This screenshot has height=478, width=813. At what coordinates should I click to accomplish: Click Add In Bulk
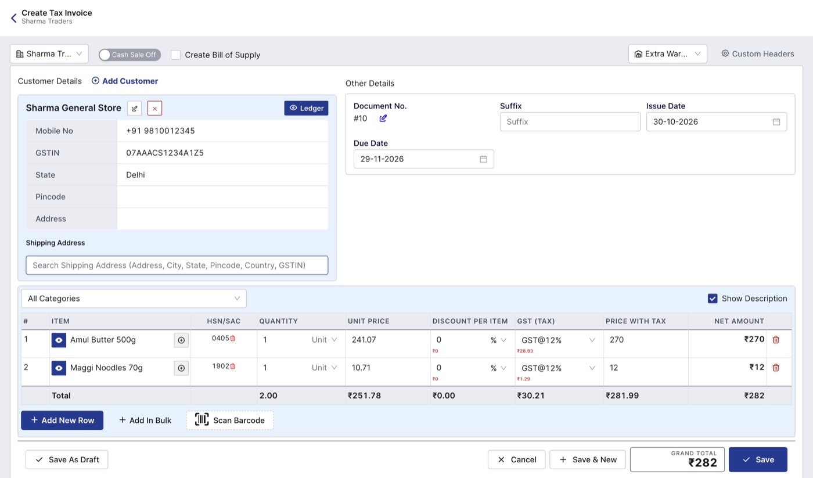[x=145, y=421]
